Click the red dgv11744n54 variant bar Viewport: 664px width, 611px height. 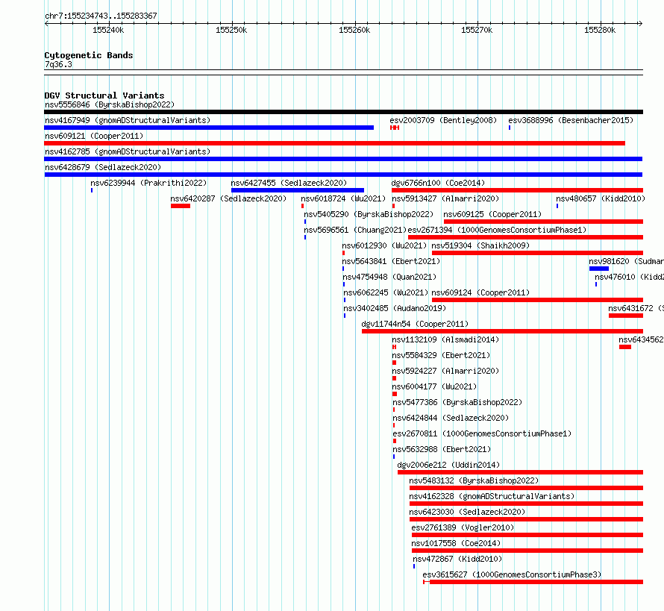[502, 331]
